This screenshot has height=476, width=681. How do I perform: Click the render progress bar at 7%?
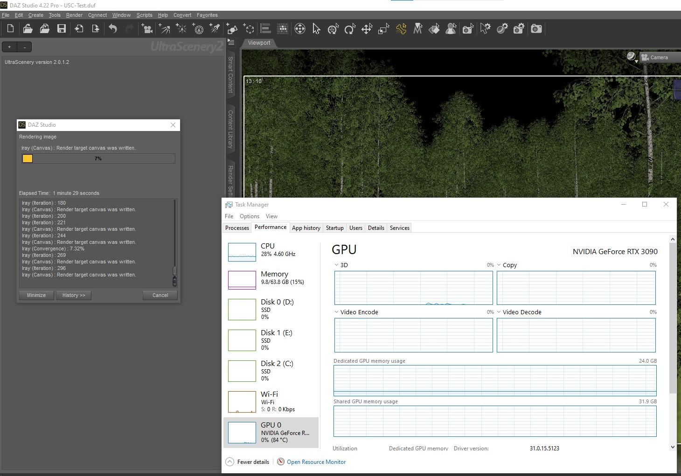(x=98, y=159)
